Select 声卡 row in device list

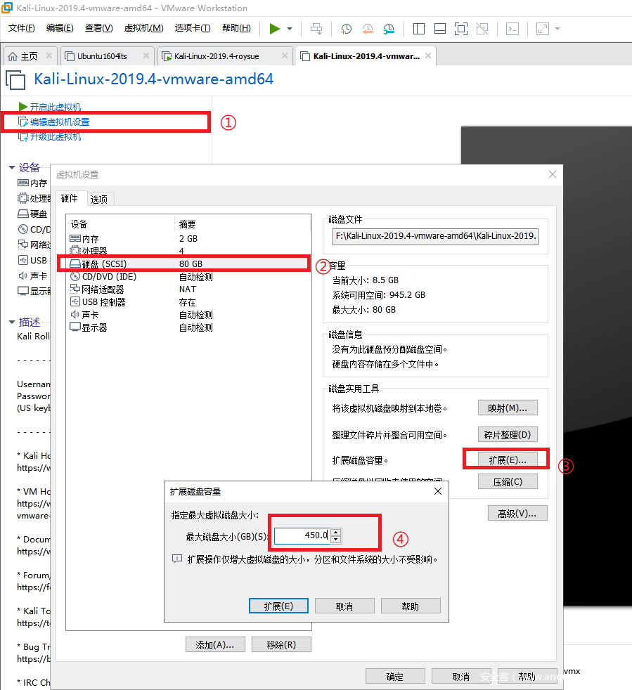[x=188, y=315]
